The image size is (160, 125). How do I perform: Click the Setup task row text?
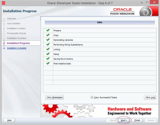click(x=56, y=54)
